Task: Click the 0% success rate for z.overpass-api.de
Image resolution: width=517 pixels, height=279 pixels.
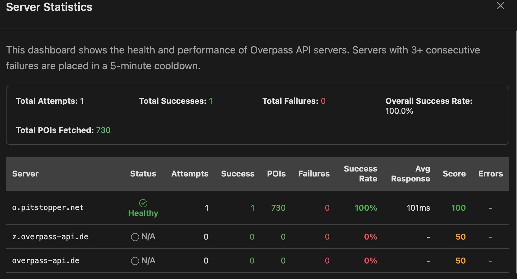Action: pyautogui.click(x=370, y=237)
